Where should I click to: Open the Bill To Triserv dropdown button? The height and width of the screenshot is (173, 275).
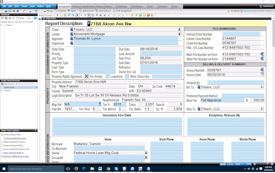coord(262,87)
